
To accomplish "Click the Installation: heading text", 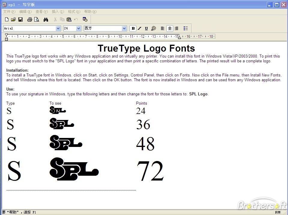I will pos(17,70).
